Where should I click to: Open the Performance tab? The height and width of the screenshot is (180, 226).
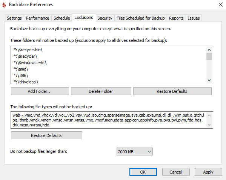(38, 18)
